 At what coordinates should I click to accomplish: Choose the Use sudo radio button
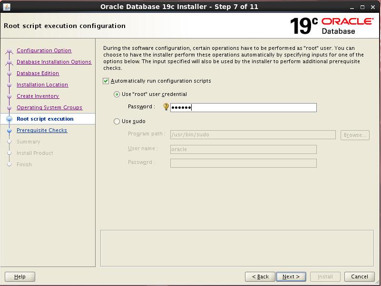(x=117, y=122)
